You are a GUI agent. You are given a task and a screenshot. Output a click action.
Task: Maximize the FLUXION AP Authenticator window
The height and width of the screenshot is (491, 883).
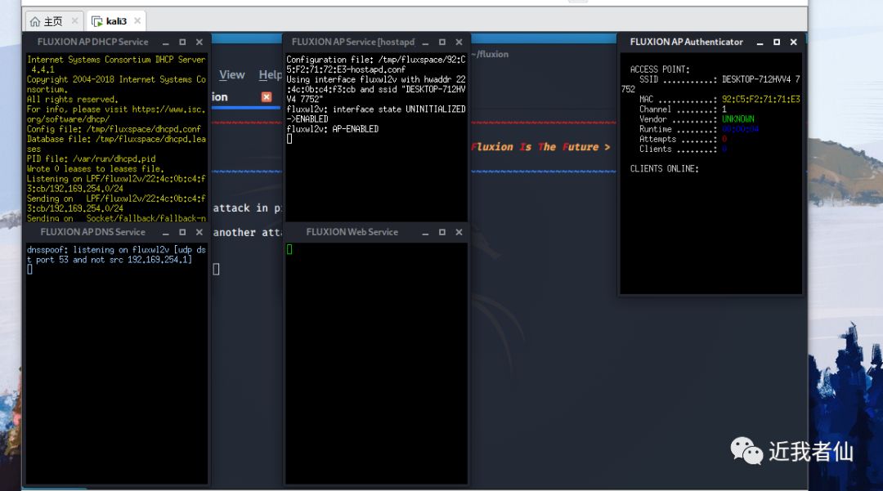(777, 42)
